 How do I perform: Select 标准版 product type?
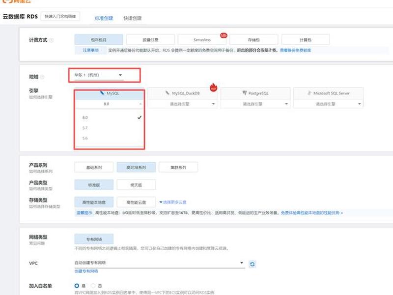[x=94, y=185]
